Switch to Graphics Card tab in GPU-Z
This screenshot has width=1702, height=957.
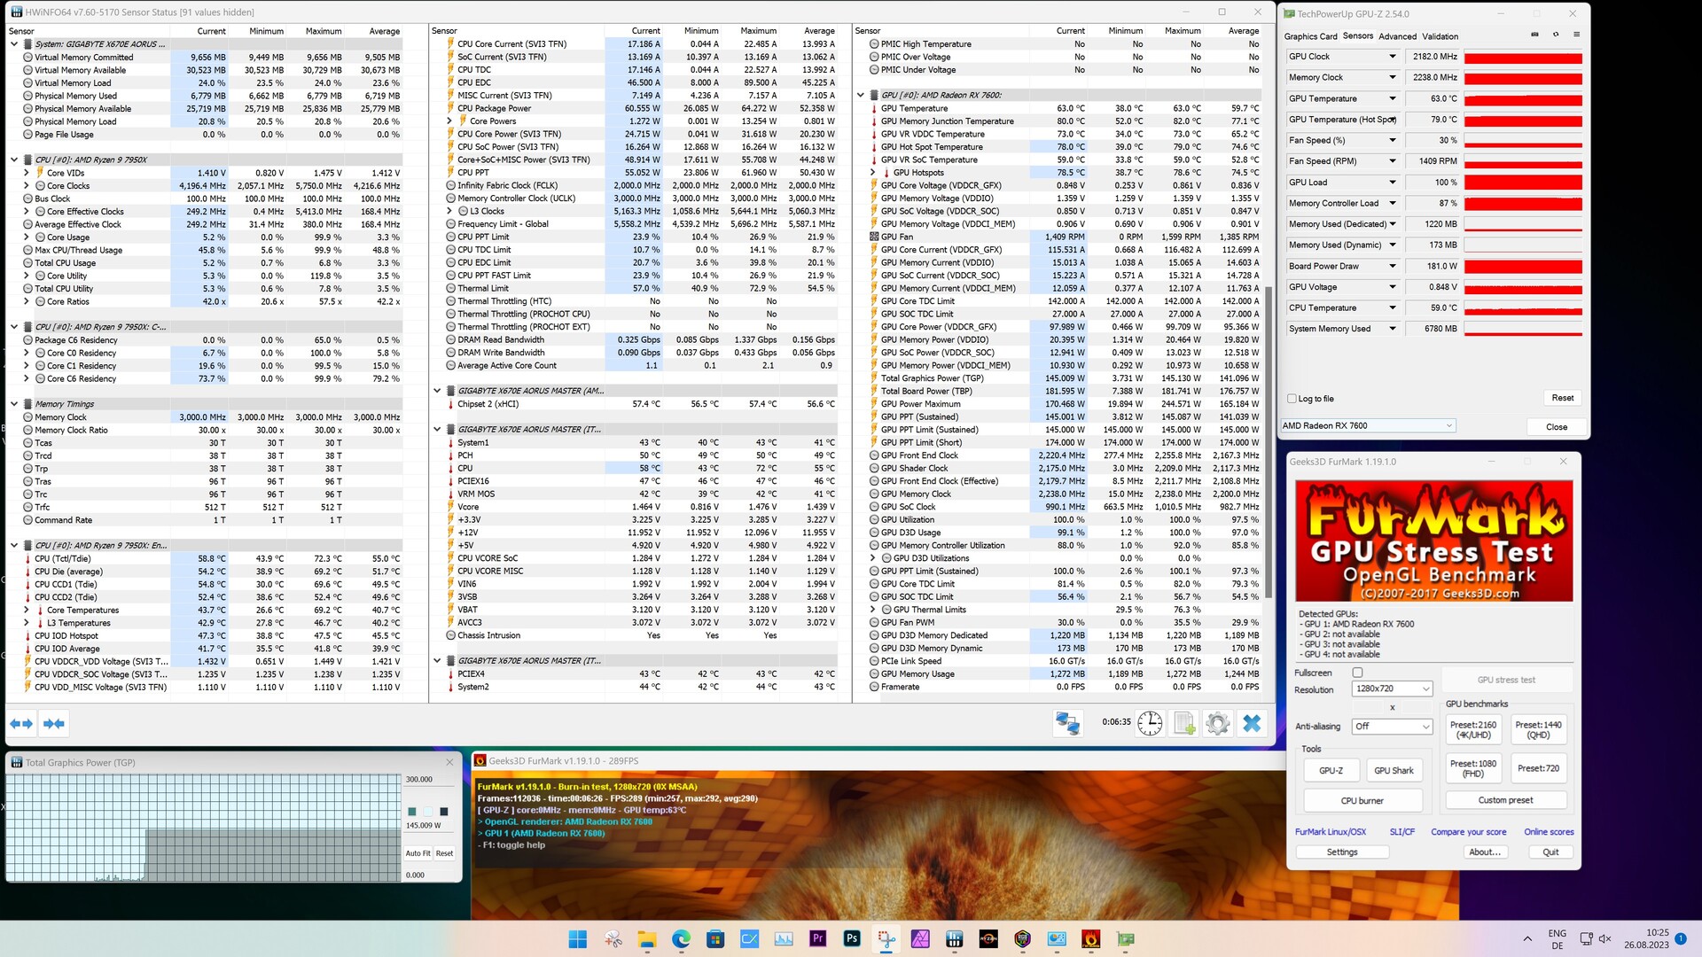pyautogui.click(x=1310, y=36)
